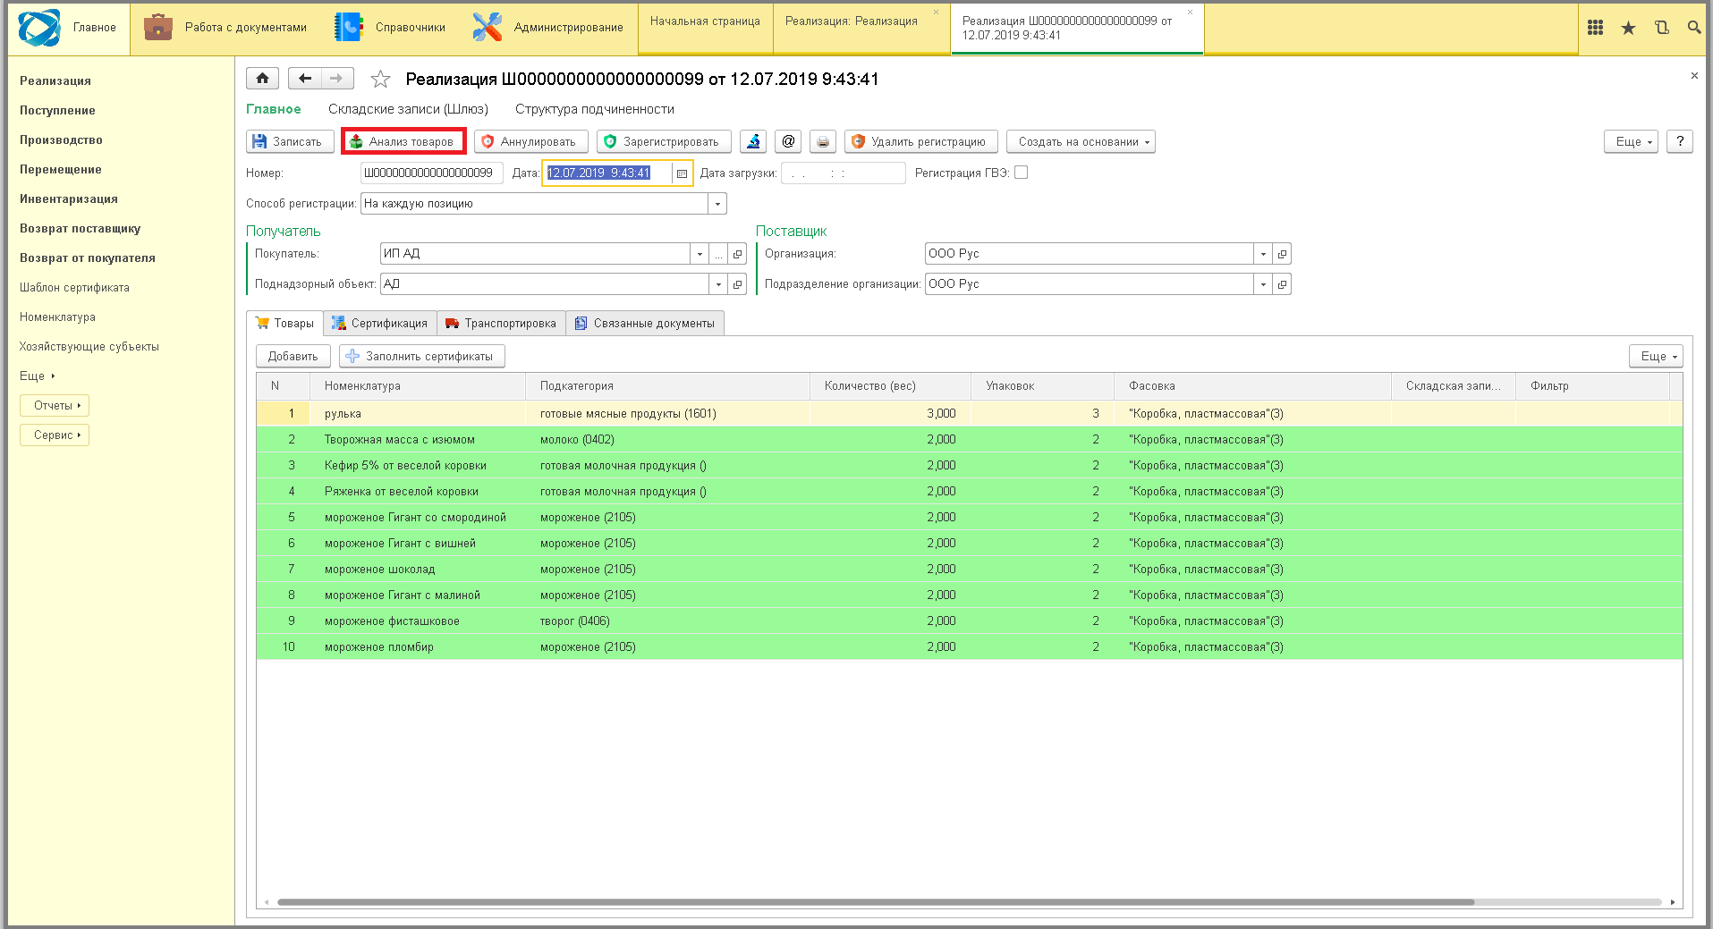Open Справочники menu in top bar
This screenshot has width=1713, height=929.
[389, 28]
